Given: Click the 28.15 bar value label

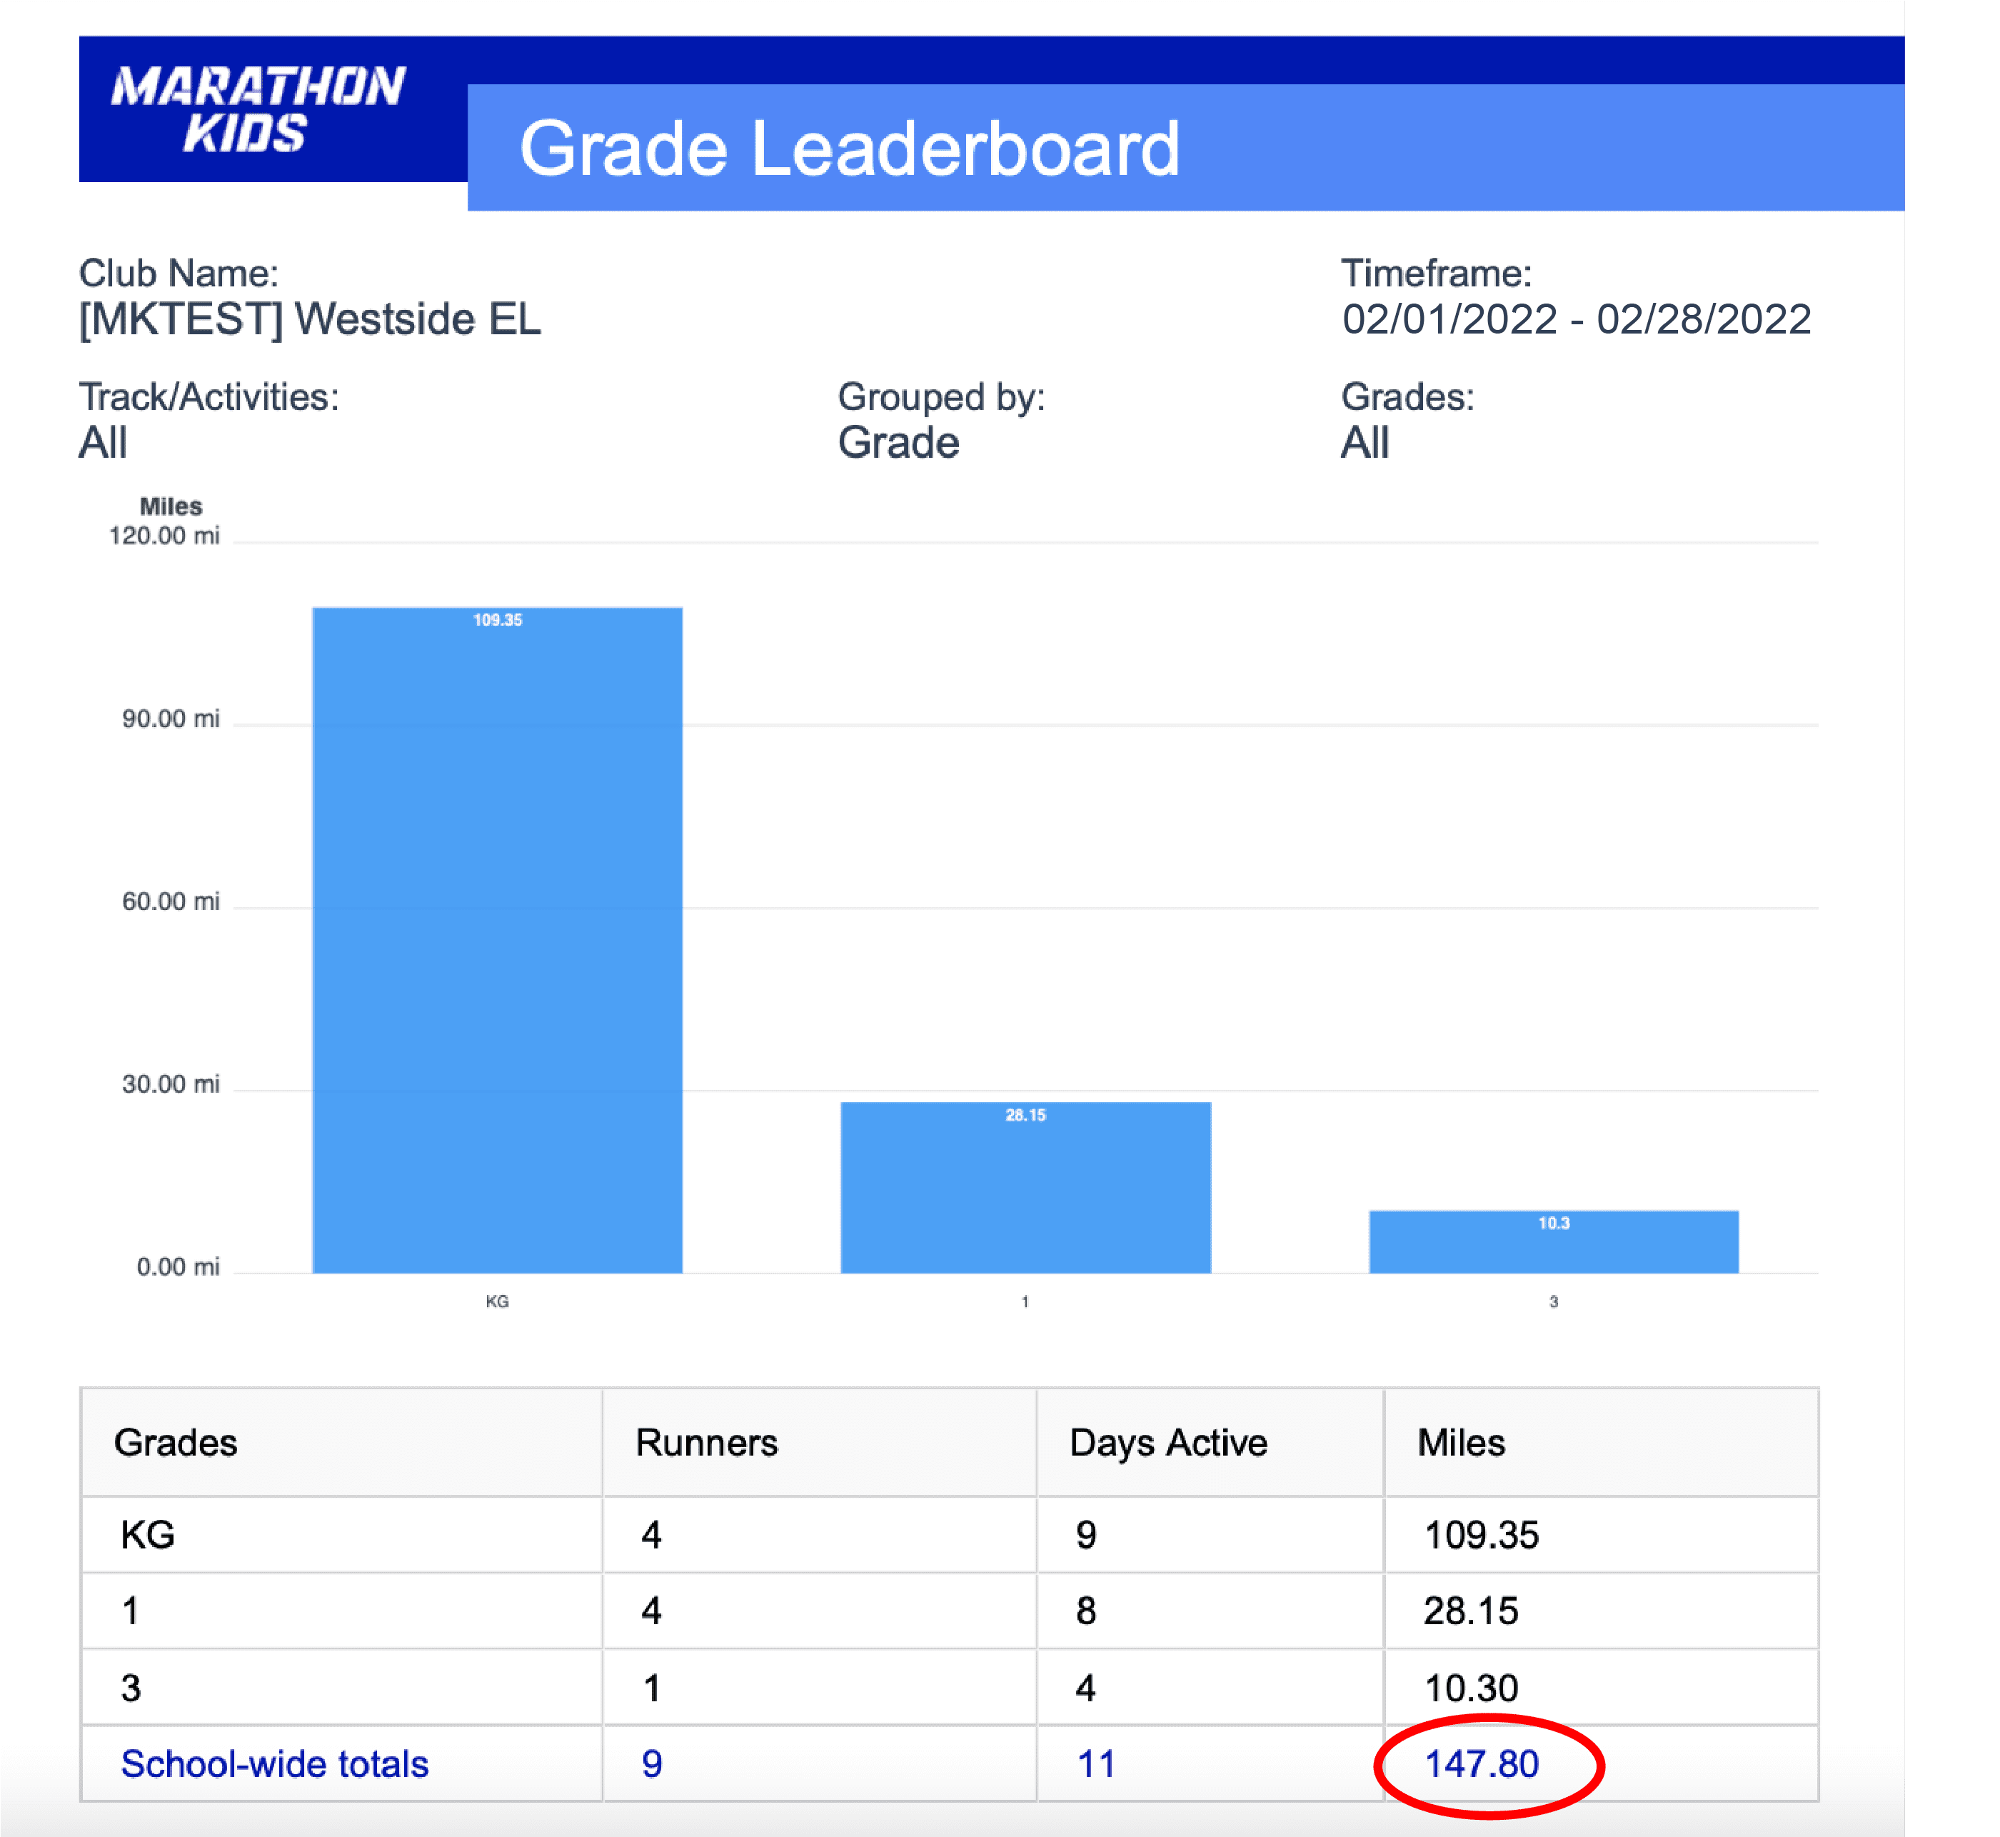Looking at the screenshot, I should (x=1025, y=1116).
